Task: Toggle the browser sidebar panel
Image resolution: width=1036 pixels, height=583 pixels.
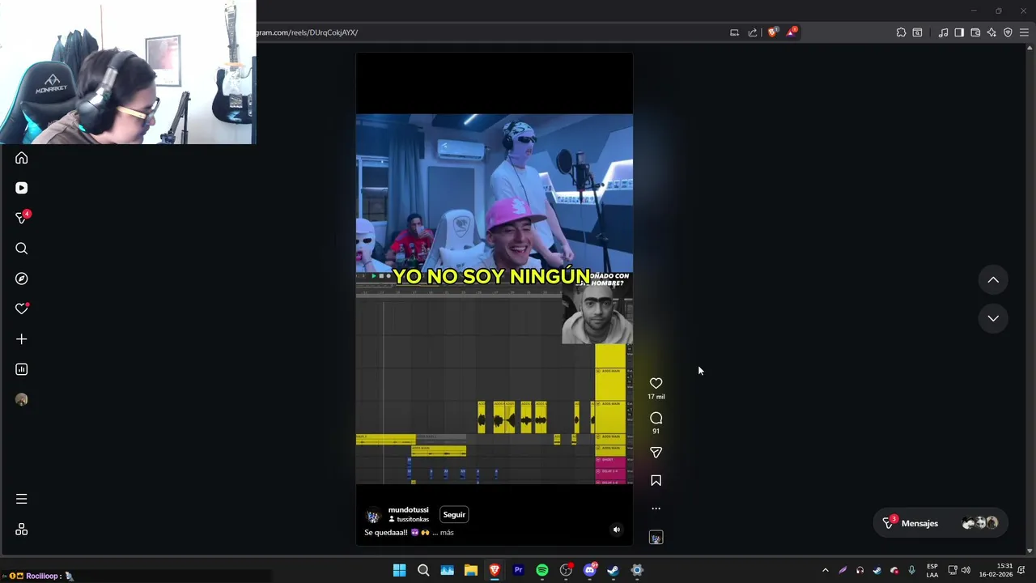Action: 959,32
